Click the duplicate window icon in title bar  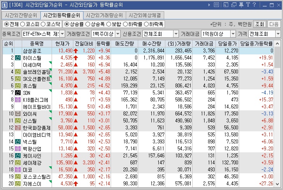[234, 5]
